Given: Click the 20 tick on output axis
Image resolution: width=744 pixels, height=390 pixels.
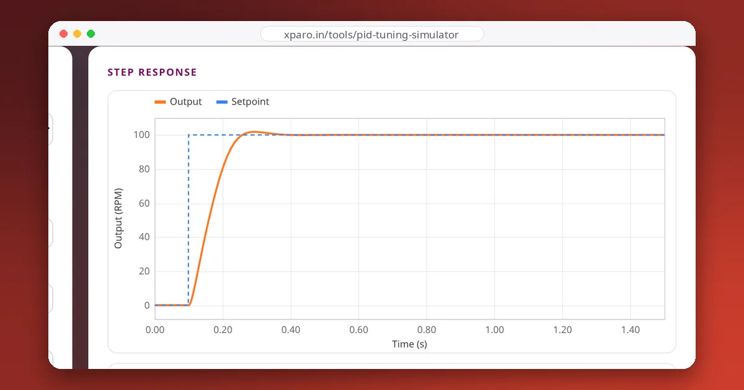Looking at the screenshot, I should point(144,271).
